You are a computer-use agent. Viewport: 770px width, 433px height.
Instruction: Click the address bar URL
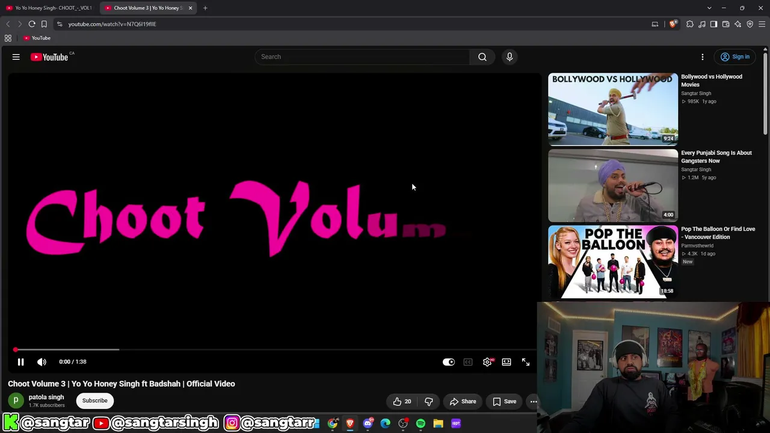tap(112, 24)
